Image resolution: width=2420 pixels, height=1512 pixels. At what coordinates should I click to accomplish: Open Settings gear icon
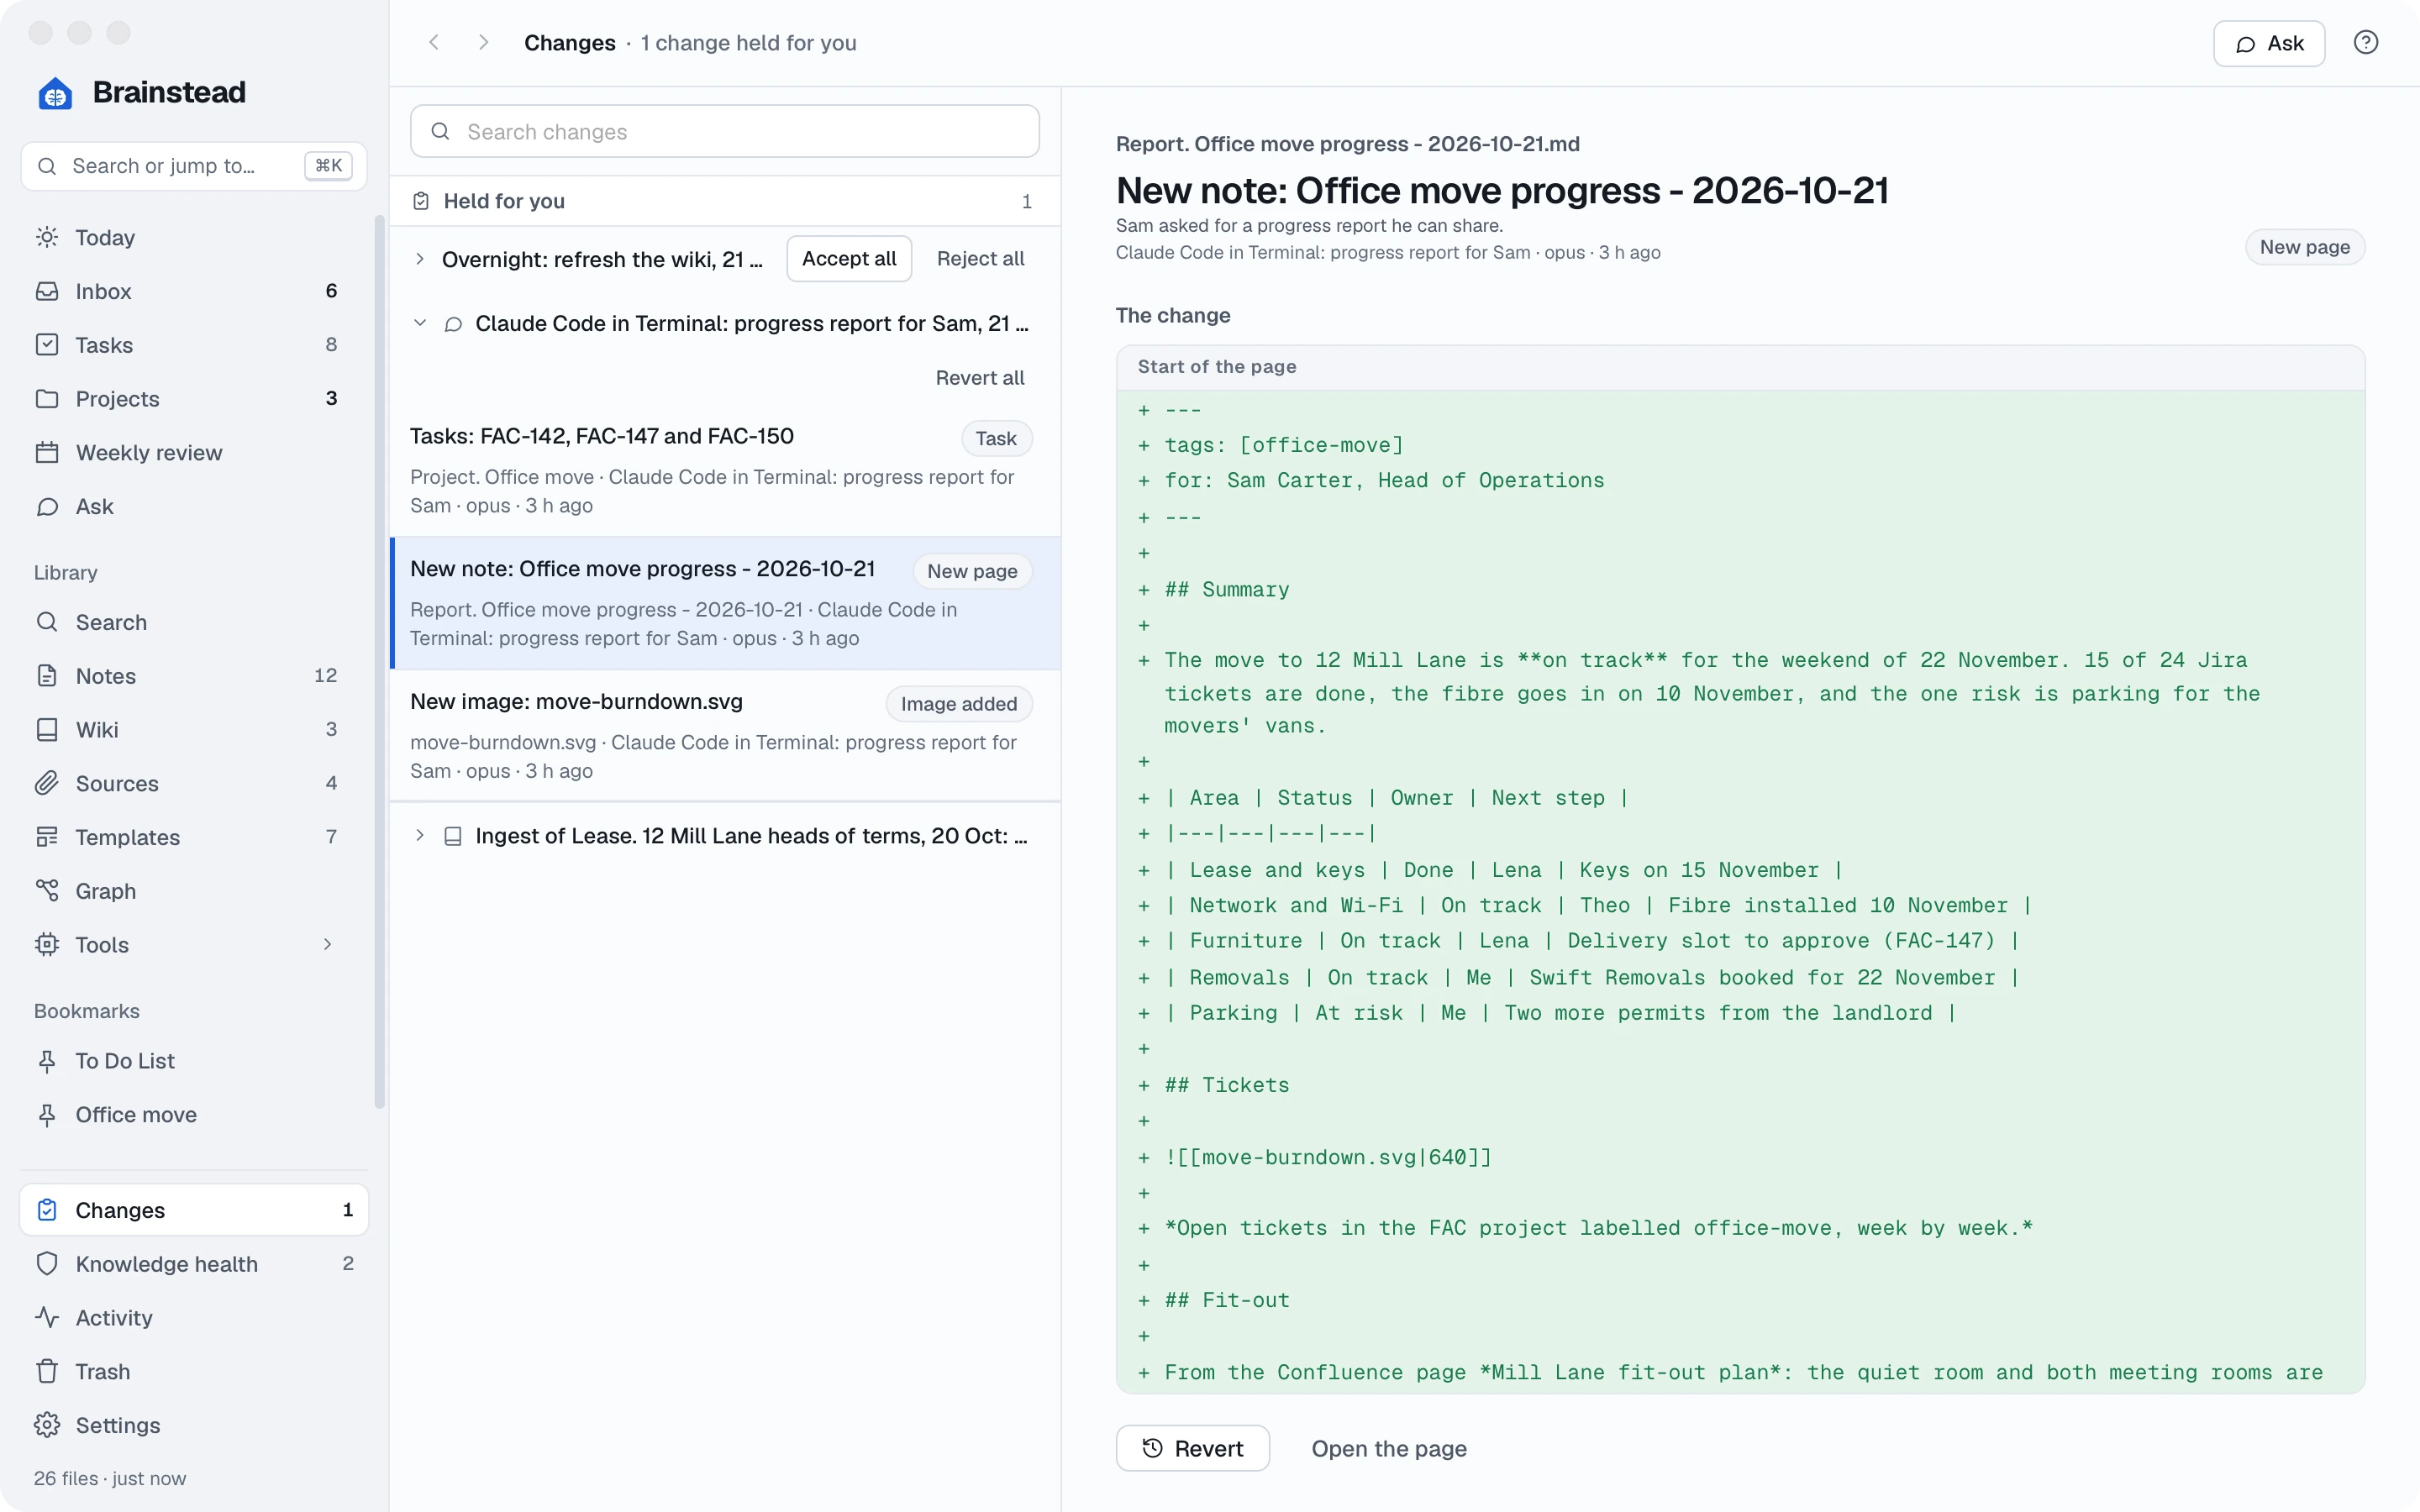(47, 1426)
